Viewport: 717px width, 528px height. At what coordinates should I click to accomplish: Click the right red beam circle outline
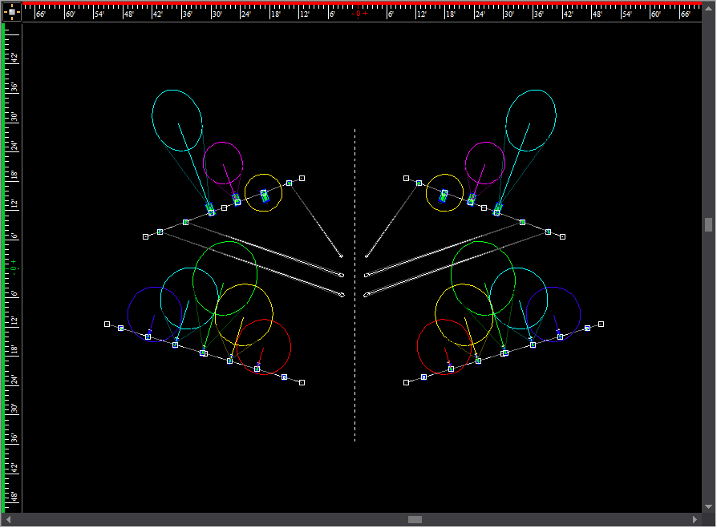[418, 345]
